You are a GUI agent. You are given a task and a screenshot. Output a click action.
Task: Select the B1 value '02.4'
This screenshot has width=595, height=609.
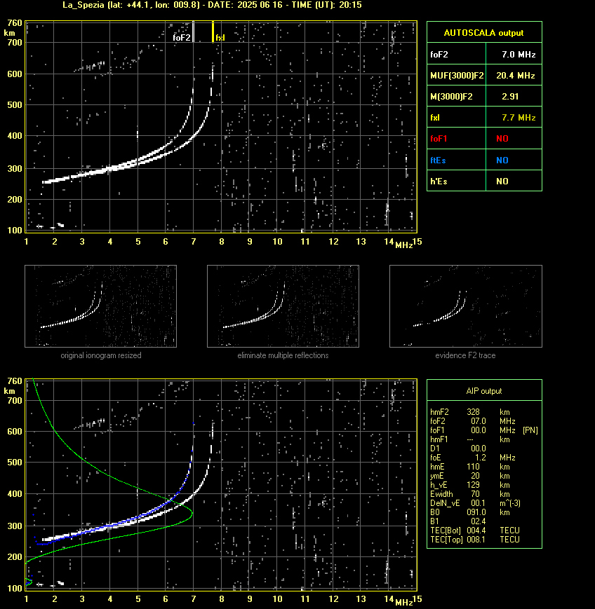(479, 521)
